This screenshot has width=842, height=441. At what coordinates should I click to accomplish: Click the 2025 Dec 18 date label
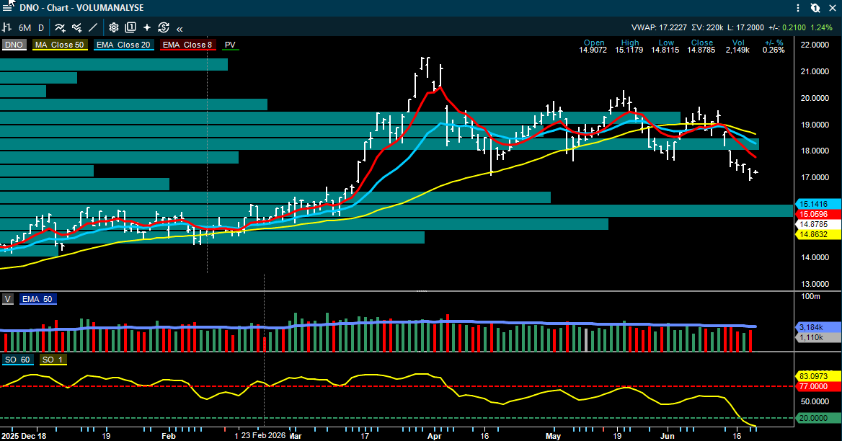click(x=24, y=436)
